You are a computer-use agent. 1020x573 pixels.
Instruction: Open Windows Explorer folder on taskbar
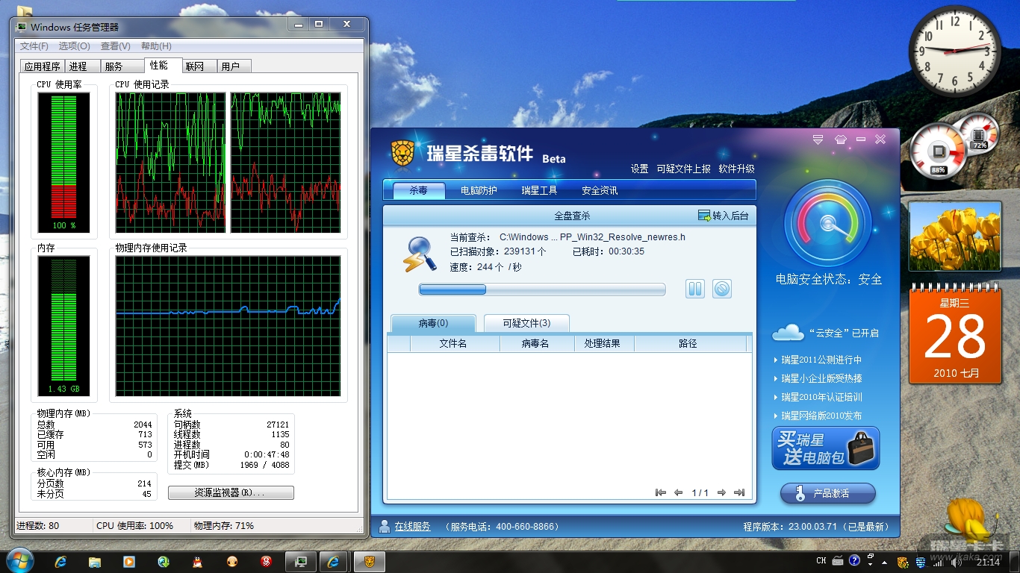point(95,561)
